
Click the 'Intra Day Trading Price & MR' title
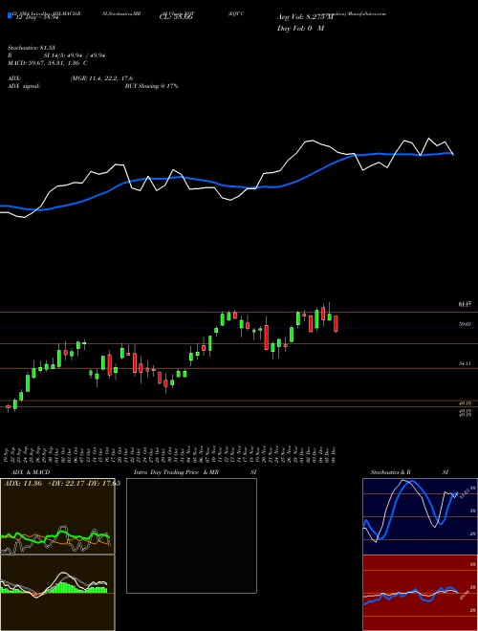tap(176, 472)
